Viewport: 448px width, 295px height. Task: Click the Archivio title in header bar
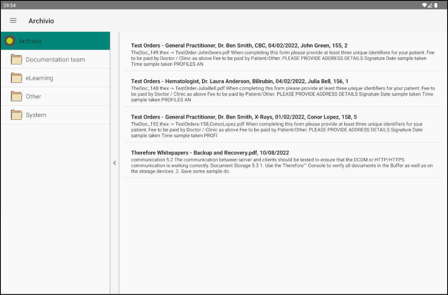[41, 21]
